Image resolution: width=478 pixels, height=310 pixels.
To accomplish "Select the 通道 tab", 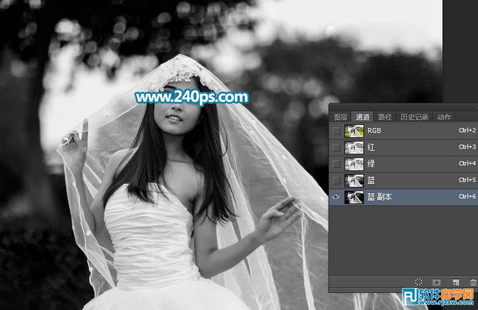I will [362, 117].
